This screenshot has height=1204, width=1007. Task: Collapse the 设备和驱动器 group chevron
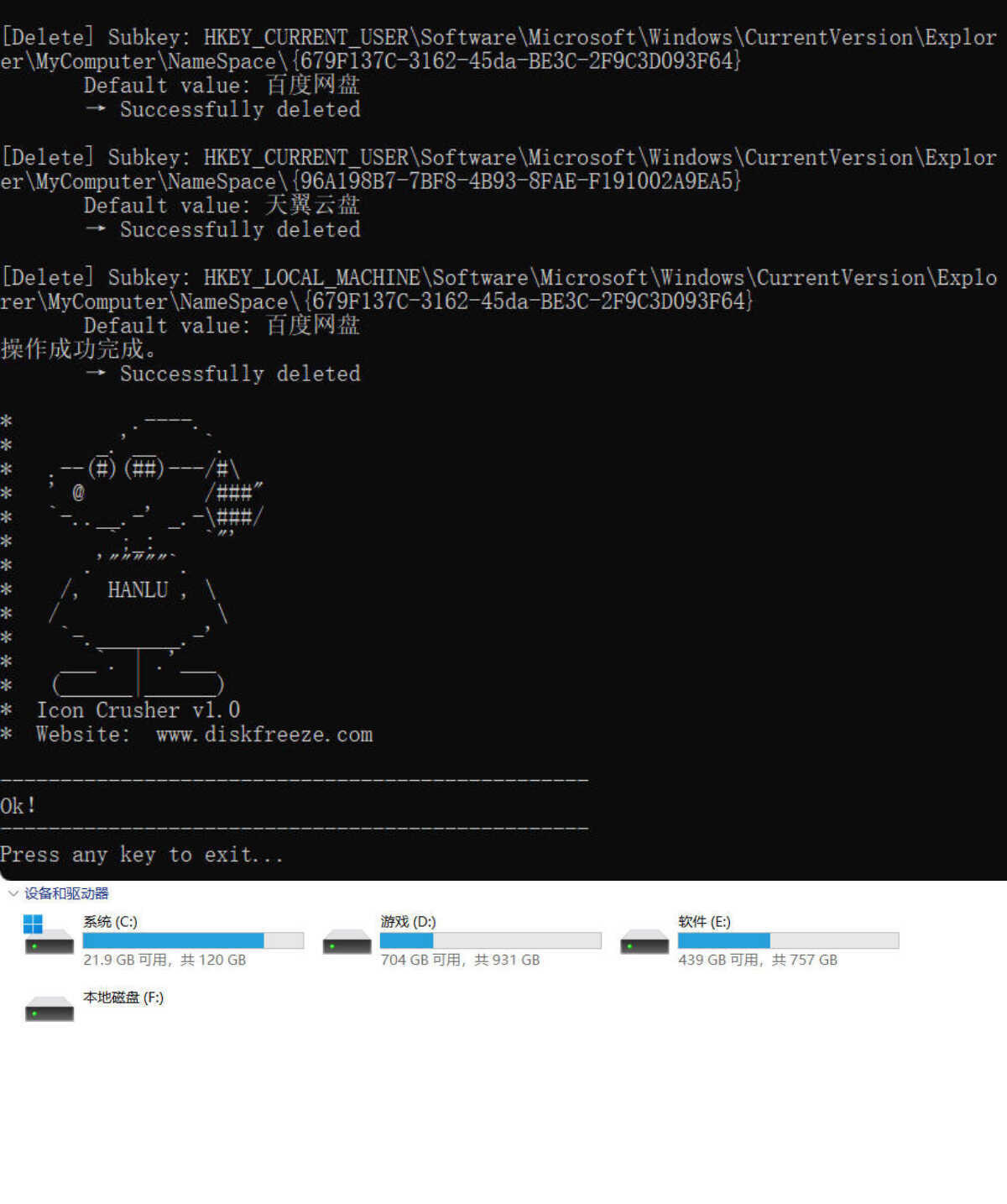click(13, 893)
